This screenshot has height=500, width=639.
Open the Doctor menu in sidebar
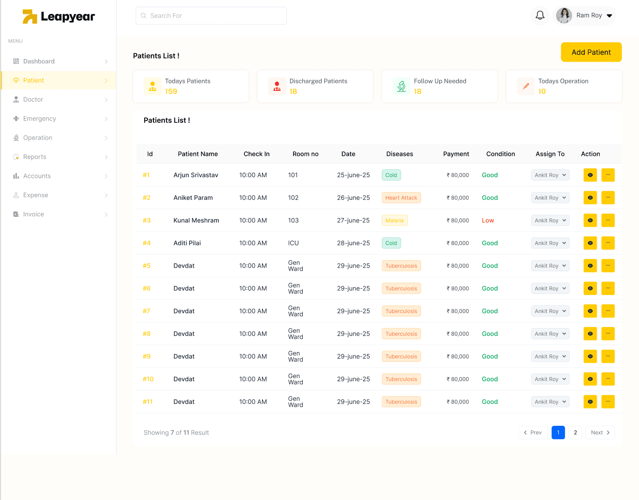(33, 99)
